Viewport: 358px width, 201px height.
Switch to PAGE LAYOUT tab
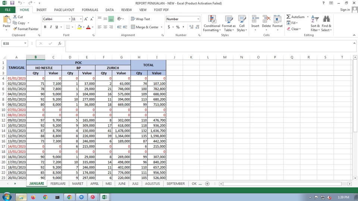pos(64,10)
